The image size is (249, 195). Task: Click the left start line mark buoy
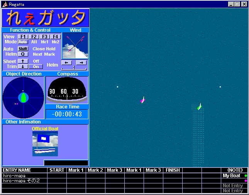(117, 87)
